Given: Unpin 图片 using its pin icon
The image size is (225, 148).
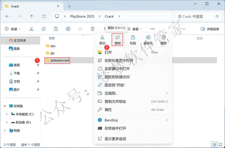Looking at the screenshot, I should point(38,90).
